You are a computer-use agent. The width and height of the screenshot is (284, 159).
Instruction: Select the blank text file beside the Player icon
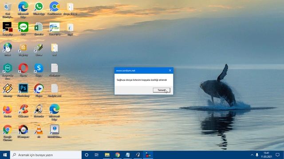click(x=55, y=91)
